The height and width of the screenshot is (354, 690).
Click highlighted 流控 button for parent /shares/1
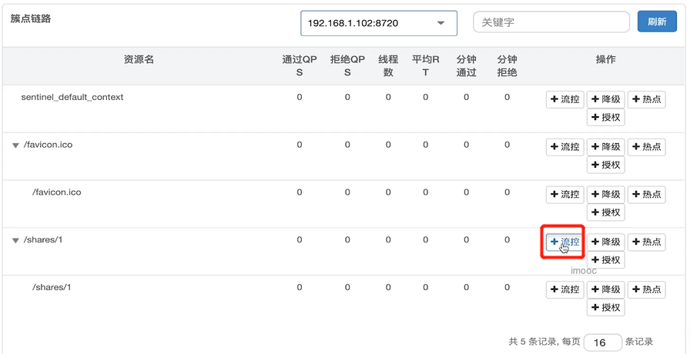[x=564, y=242]
